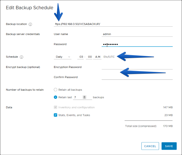Increase the retained backups count with up arrow

click(84, 96)
